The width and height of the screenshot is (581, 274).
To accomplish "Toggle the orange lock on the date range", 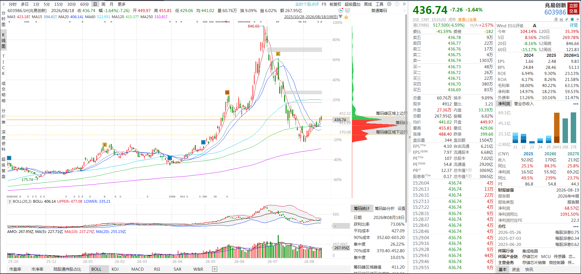I will [346, 17].
